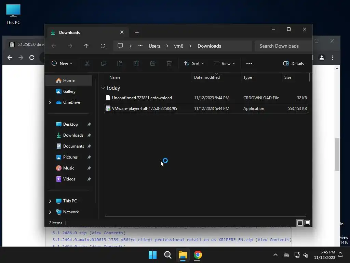Expand chevron after vm6 in breadcrumb
This screenshot has width=350, height=263.
(190, 46)
